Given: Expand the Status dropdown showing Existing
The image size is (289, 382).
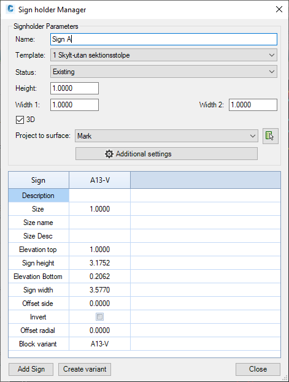Looking at the screenshot, I should pos(164,72).
